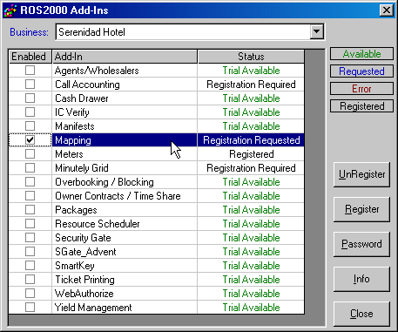Screen dimensions: 398x332
Task: Enable the SmartKey add-in checkbox
Action: pos(30,266)
